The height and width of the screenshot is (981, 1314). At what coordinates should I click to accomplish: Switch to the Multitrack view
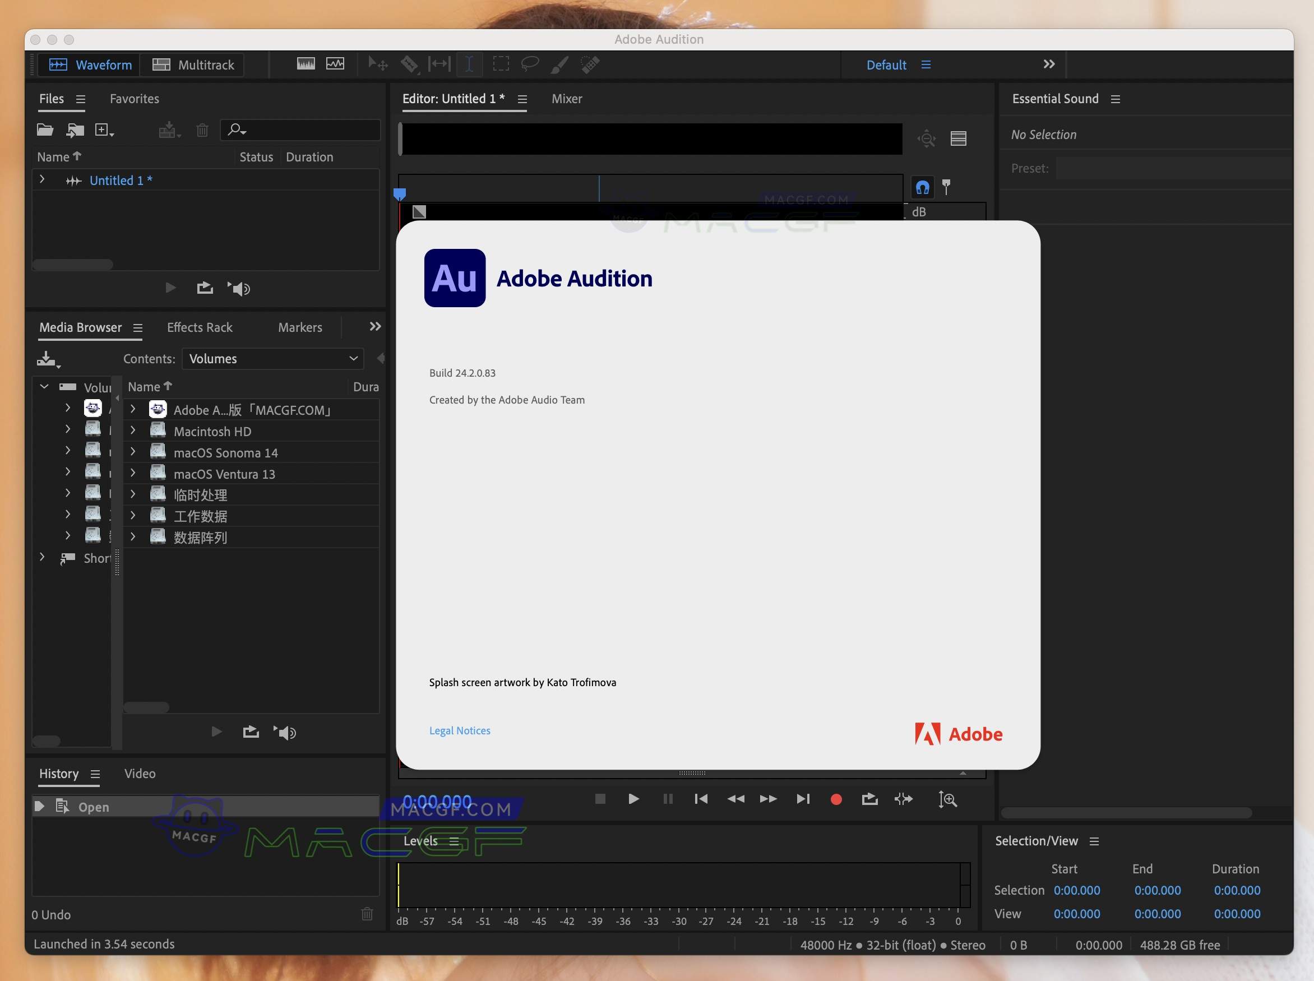click(193, 64)
